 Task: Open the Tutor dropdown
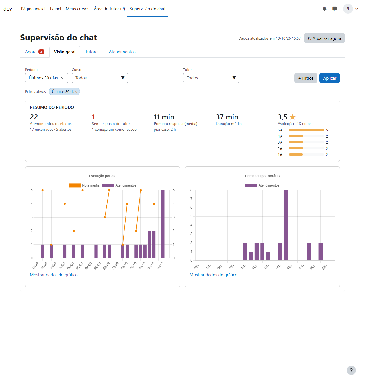211,78
